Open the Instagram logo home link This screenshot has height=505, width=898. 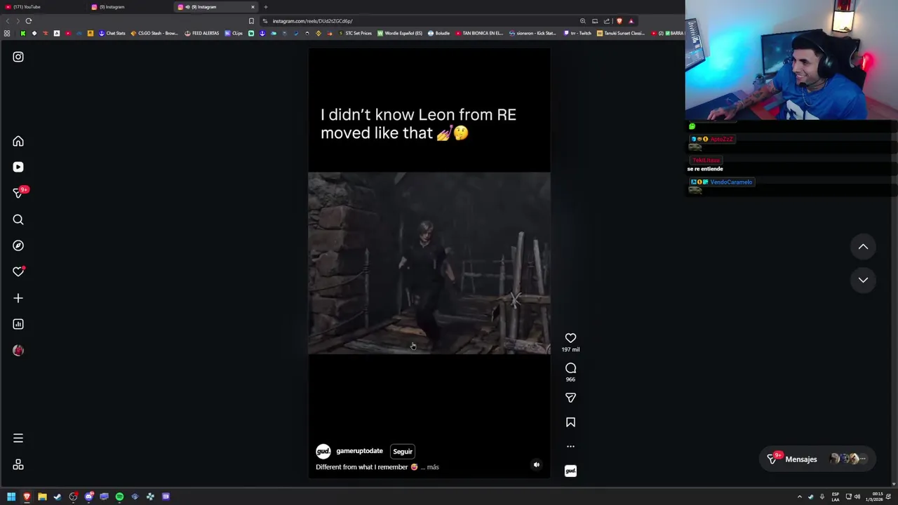tap(18, 57)
